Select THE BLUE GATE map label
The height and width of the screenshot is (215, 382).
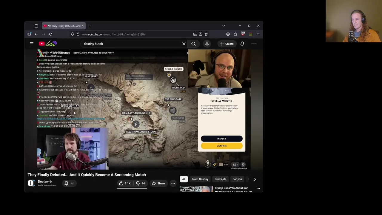pyautogui.click(x=173, y=99)
